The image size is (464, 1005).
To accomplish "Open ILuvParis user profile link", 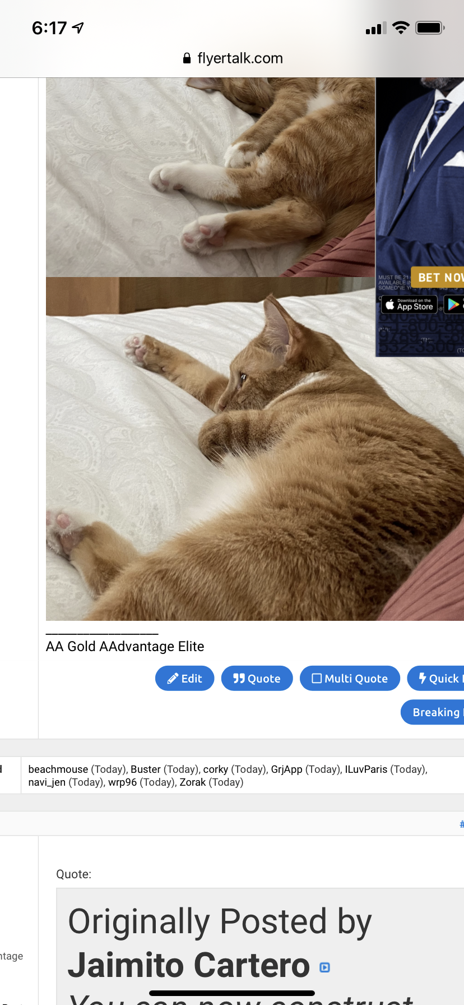I will (366, 769).
